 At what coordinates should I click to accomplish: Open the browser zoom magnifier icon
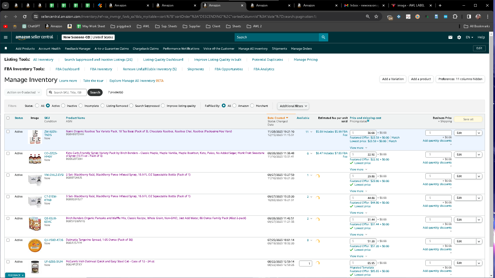(x=368, y=16)
